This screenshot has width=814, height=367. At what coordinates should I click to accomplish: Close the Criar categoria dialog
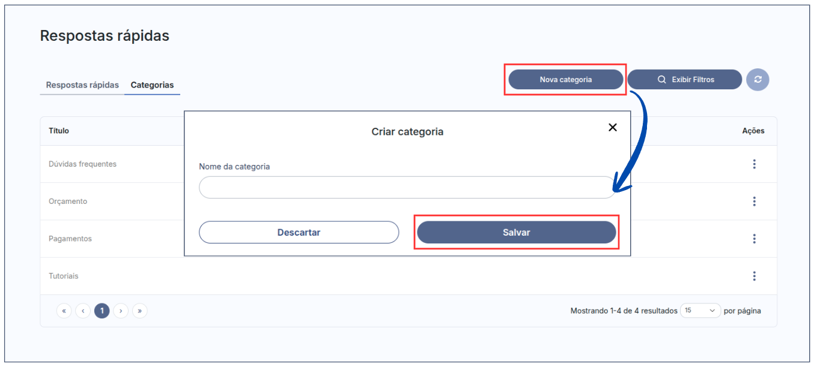pyautogui.click(x=612, y=127)
